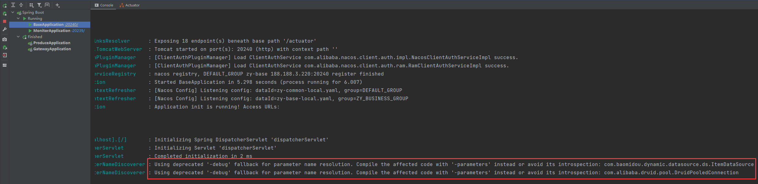Restart the application in debug mode

[x=4, y=13]
